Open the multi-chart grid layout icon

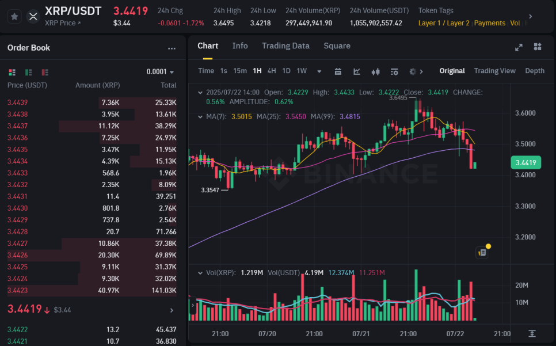538,47
